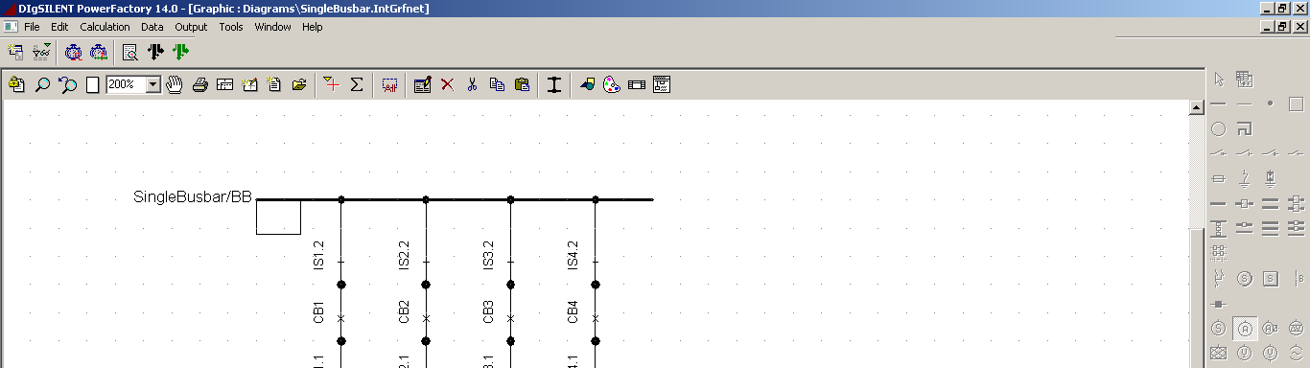
Task: Click the CB1 breaker label
Action: tap(318, 312)
